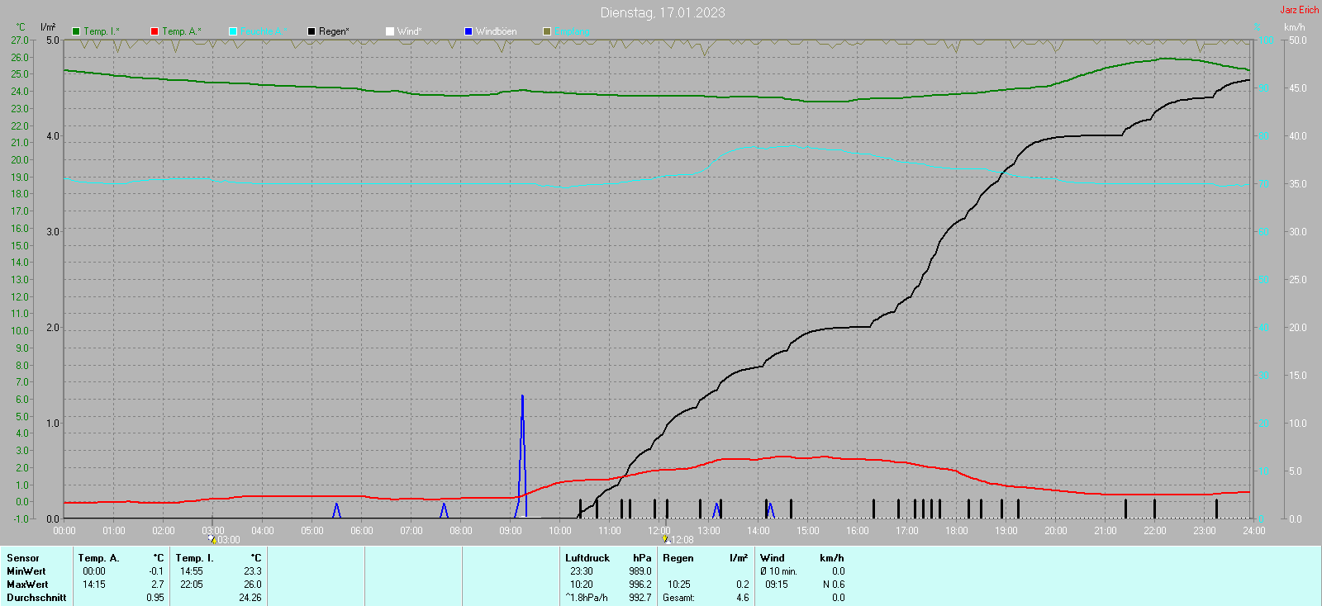Click the 'MaxWert' row label
The image size is (1322, 606).
27,585
